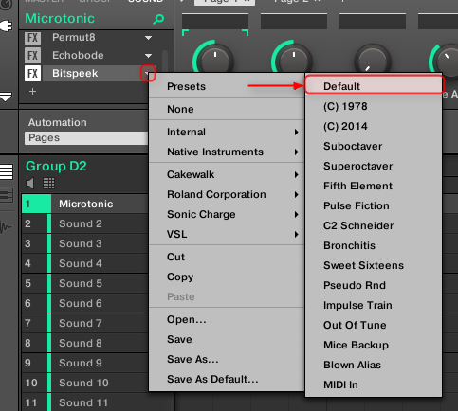This screenshot has width=458, height=411.
Task: Select the Pseudo Rnd preset
Action: (374, 285)
